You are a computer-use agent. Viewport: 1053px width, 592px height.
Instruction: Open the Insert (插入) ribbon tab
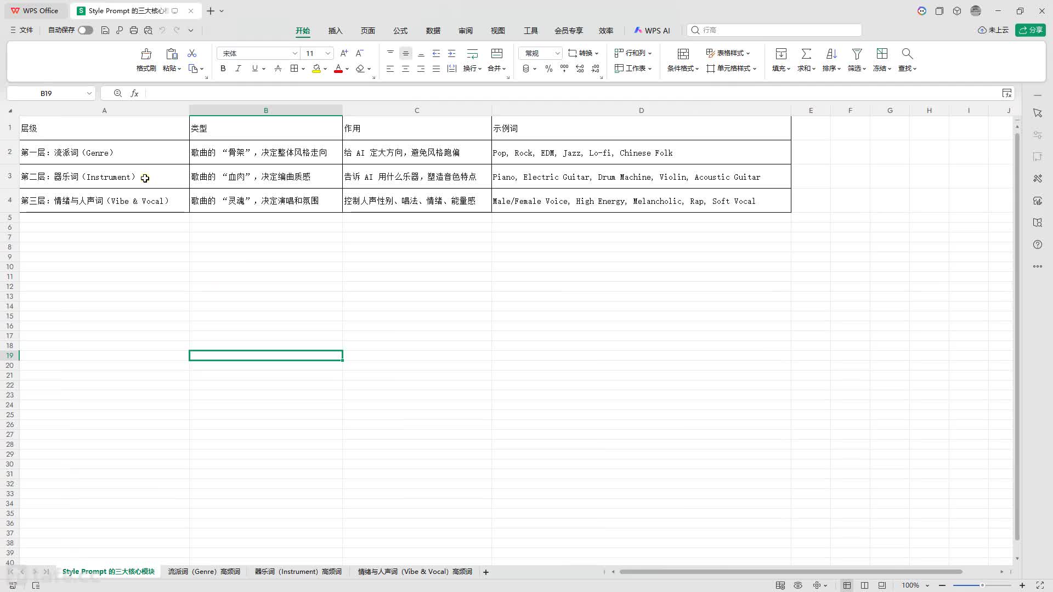[335, 31]
